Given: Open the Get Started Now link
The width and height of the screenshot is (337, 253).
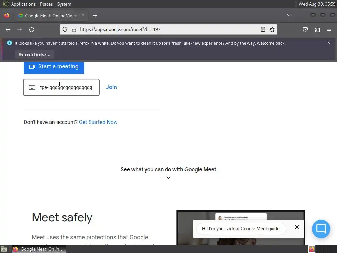Looking at the screenshot, I should point(98,122).
